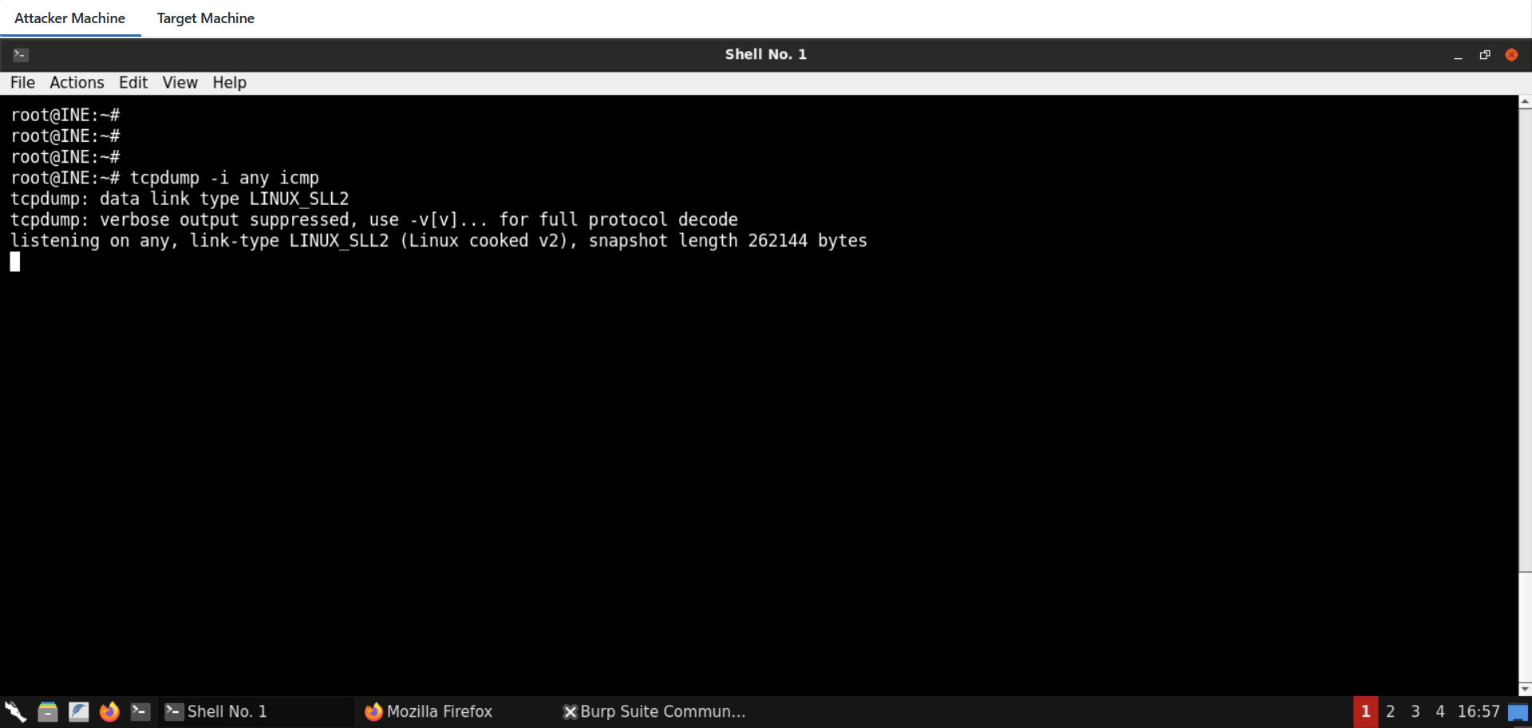Click the show desktop icon

click(x=1518, y=712)
